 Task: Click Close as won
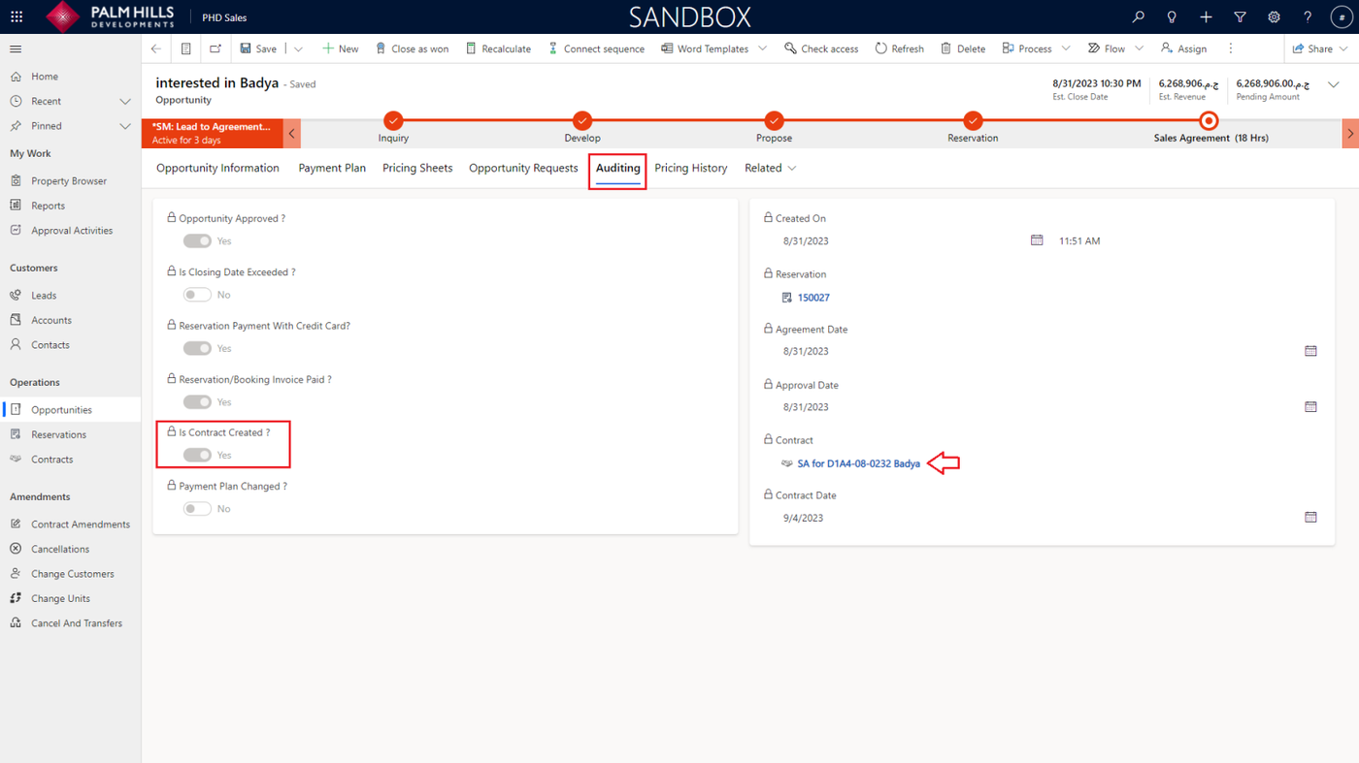pos(412,48)
